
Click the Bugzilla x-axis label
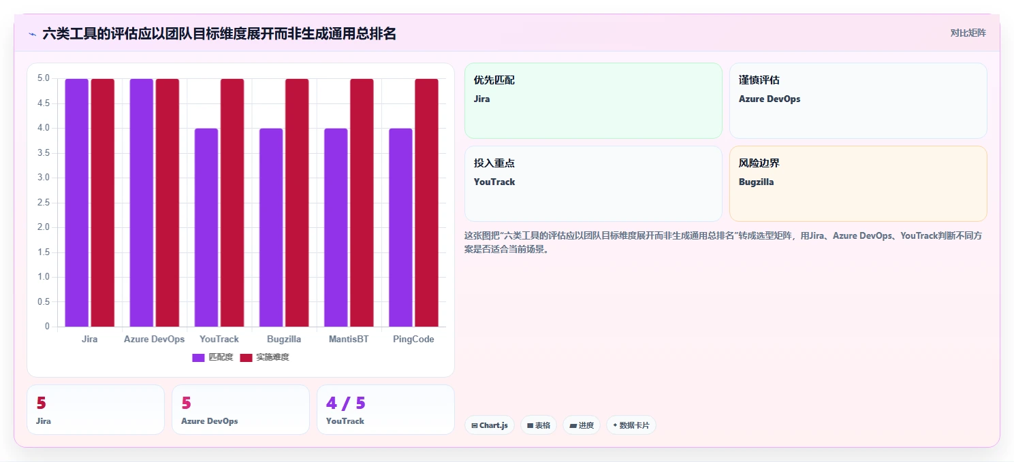click(x=284, y=339)
